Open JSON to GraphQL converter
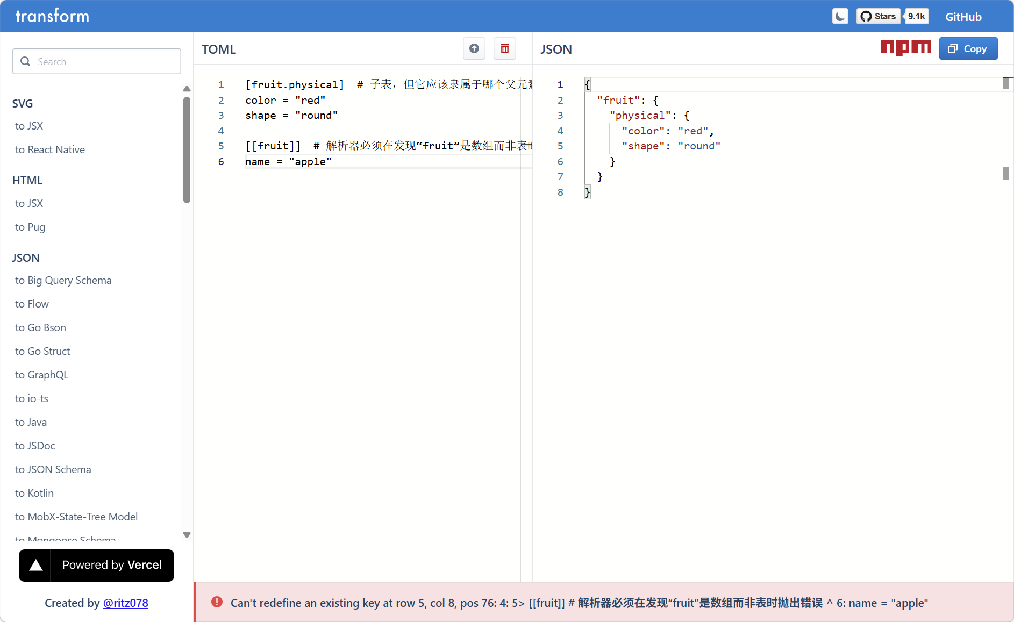 [42, 375]
